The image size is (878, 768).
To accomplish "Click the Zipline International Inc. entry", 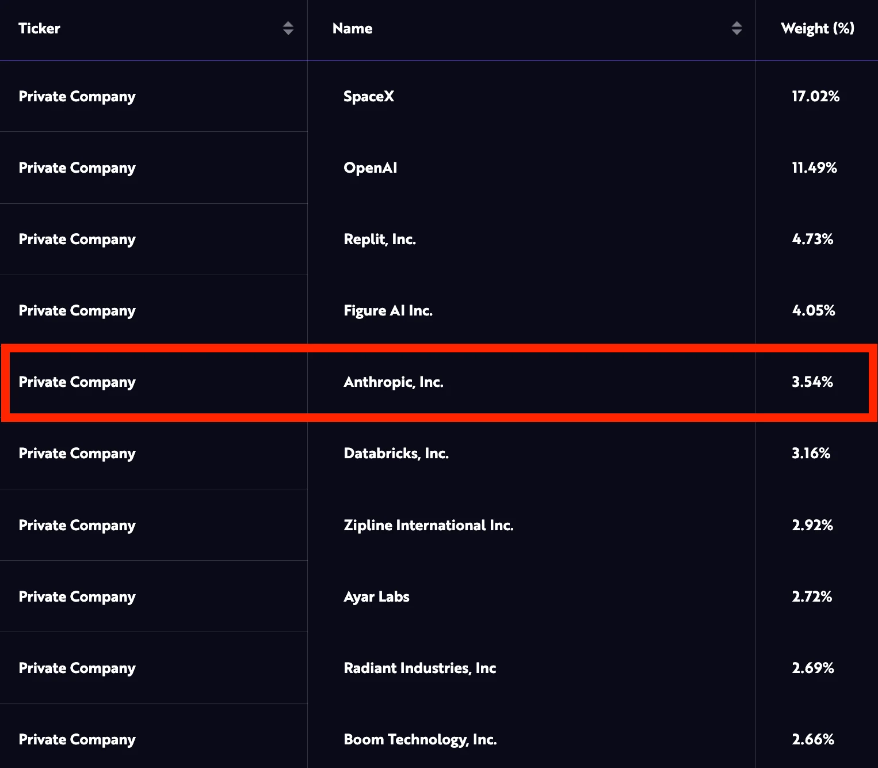I will (x=429, y=525).
